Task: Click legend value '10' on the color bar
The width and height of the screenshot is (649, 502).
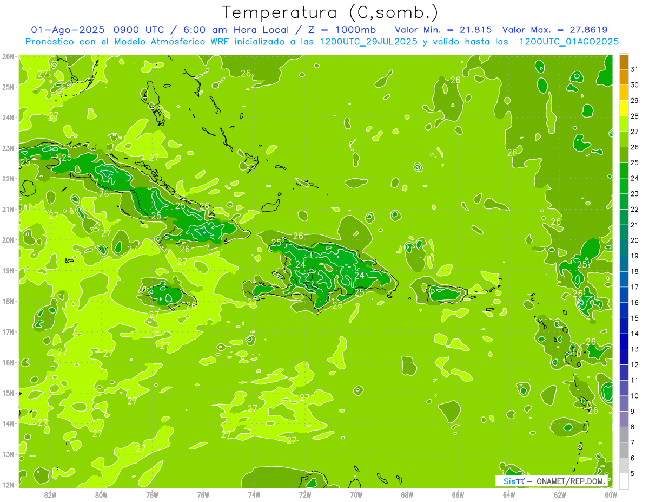Action: [635, 395]
